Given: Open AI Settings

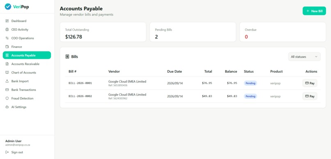Looking at the screenshot, I should click(x=27, y=107).
